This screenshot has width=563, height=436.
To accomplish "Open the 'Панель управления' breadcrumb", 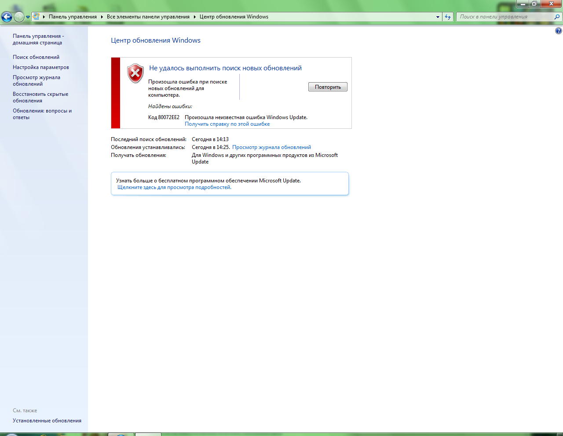I will pos(73,17).
